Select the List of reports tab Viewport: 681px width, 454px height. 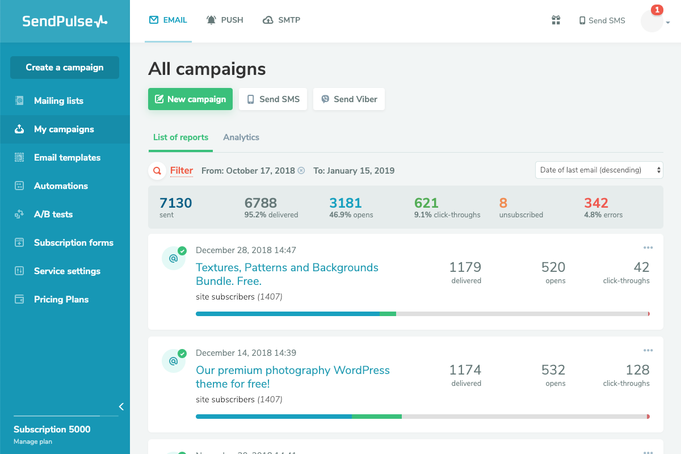point(180,137)
